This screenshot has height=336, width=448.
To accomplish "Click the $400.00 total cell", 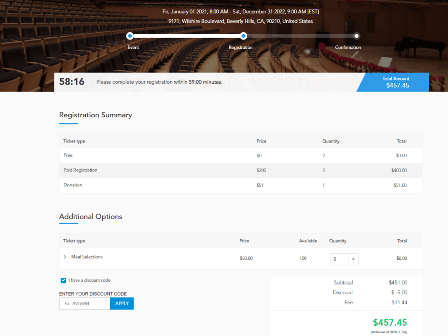I will coord(399,170).
